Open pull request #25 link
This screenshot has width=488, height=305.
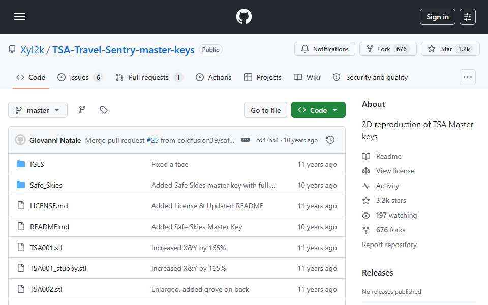152,140
